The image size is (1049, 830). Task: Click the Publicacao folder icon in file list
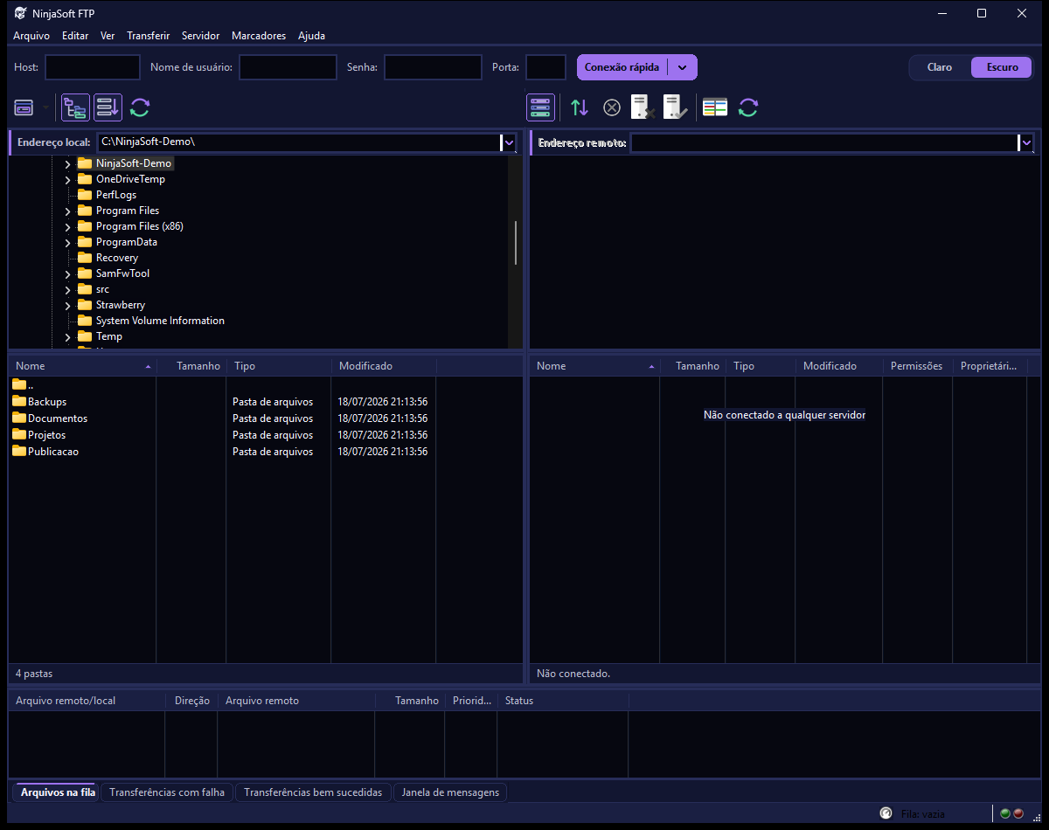19,451
